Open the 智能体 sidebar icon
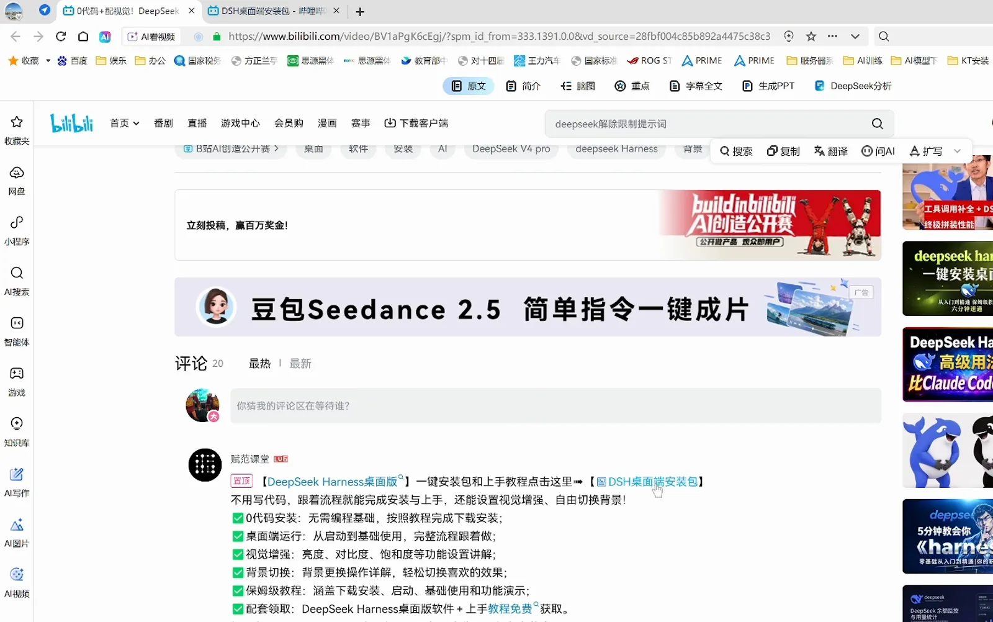Image resolution: width=993 pixels, height=622 pixels. click(17, 331)
